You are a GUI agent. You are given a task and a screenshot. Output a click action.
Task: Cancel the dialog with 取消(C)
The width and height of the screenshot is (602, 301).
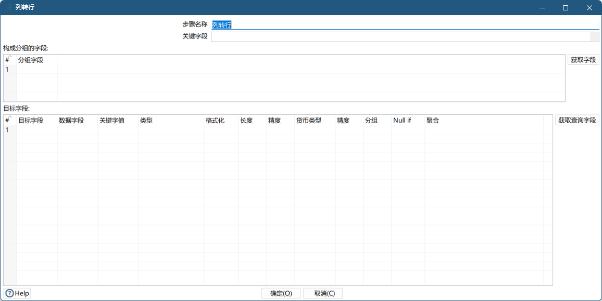(x=322, y=293)
